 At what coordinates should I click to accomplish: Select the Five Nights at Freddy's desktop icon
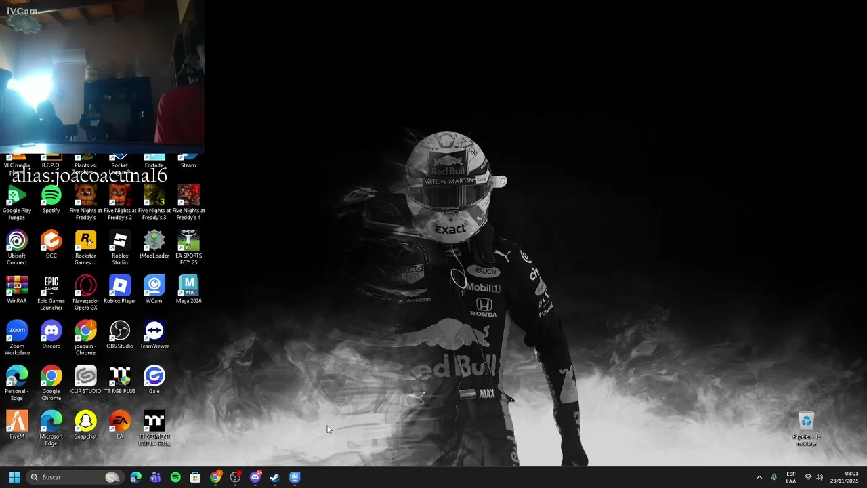click(x=85, y=203)
